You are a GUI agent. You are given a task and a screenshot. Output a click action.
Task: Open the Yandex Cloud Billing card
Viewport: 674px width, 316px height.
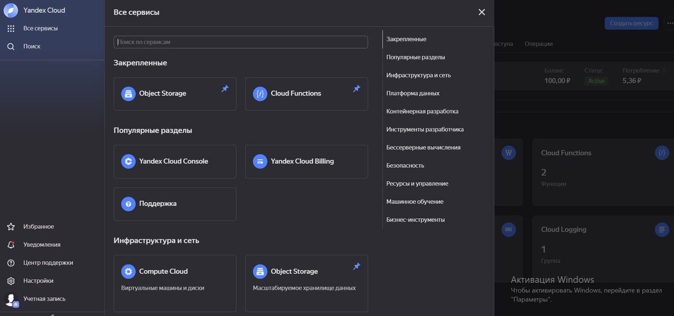point(307,162)
